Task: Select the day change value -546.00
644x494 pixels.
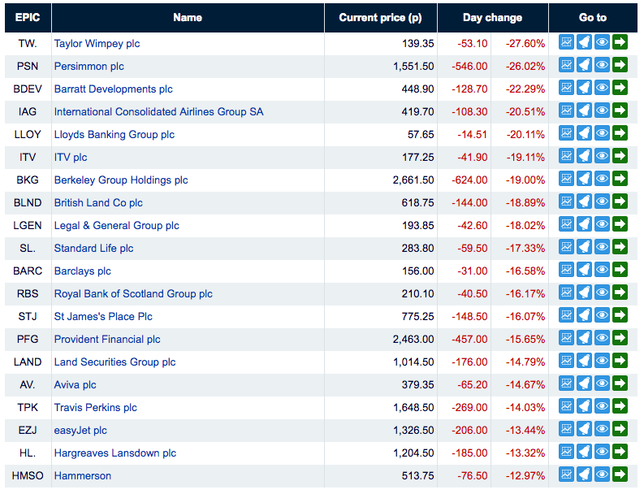Action: pyautogui.click(x=469, y=66)
